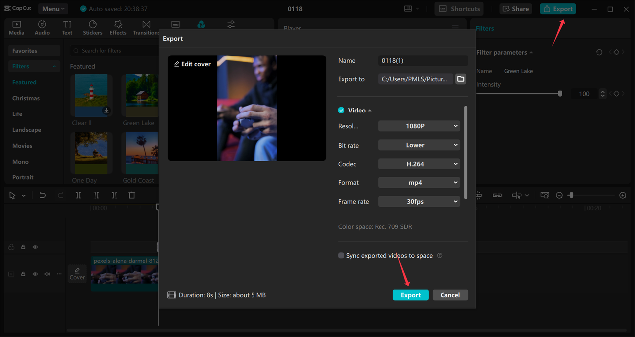
Task: Mute the main video track
Action: click(x=47, y=274)
